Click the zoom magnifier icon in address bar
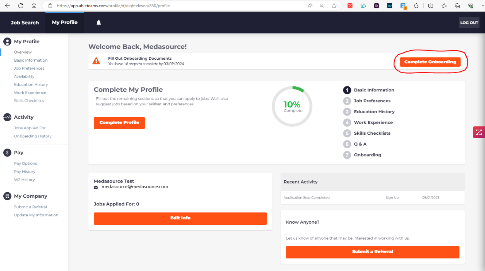The width and height of the screenshot is (485, 271). click(322, 6)
